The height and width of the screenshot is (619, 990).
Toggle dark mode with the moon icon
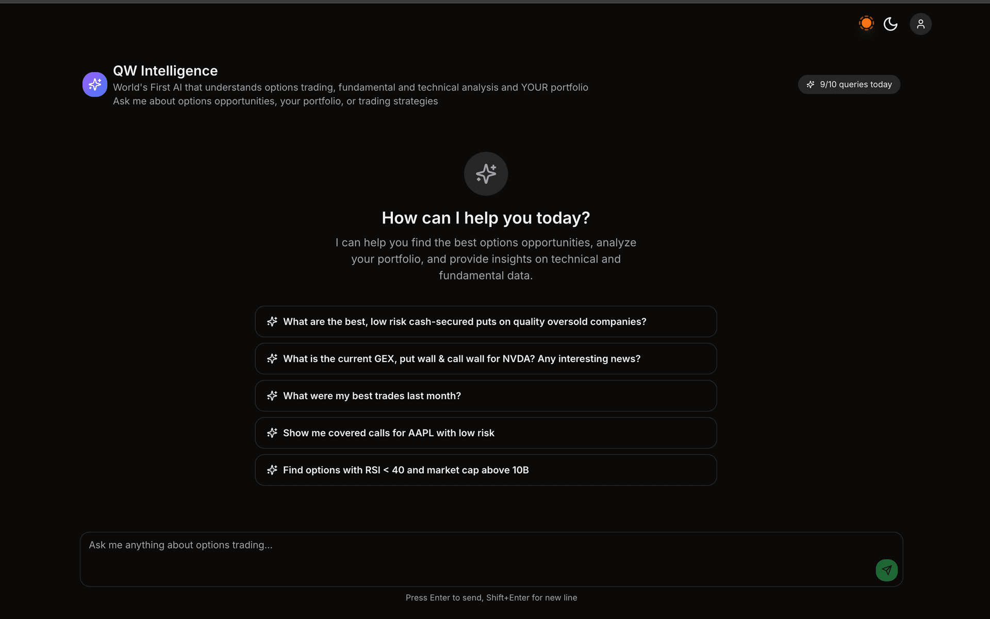click(890, 24)
